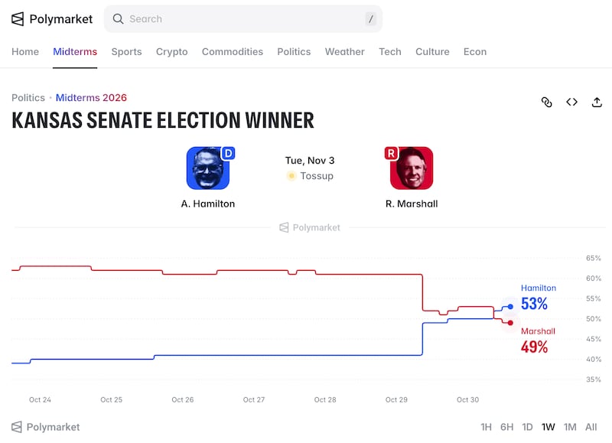Screen dimensions: 612x443
Task: Click the Polymarket logo in the header
Action: (52, 18)
